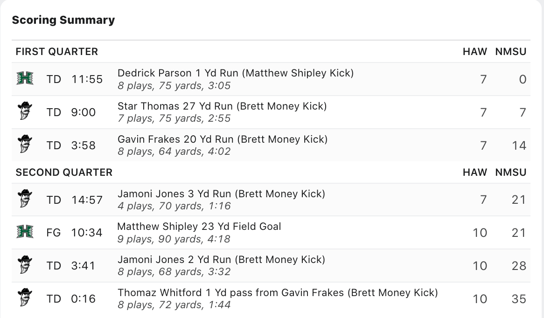Click NMSU logo on Jamoni Jones 2 Yd Run

click(x=25, y=264)
